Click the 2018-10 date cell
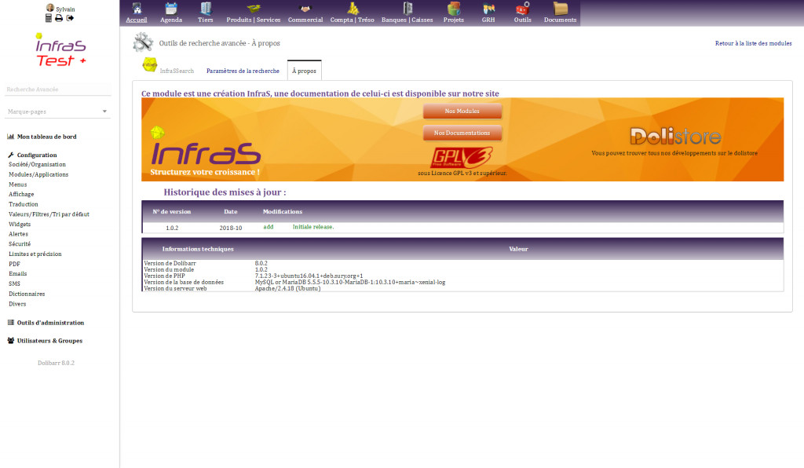 click(231, 228)
